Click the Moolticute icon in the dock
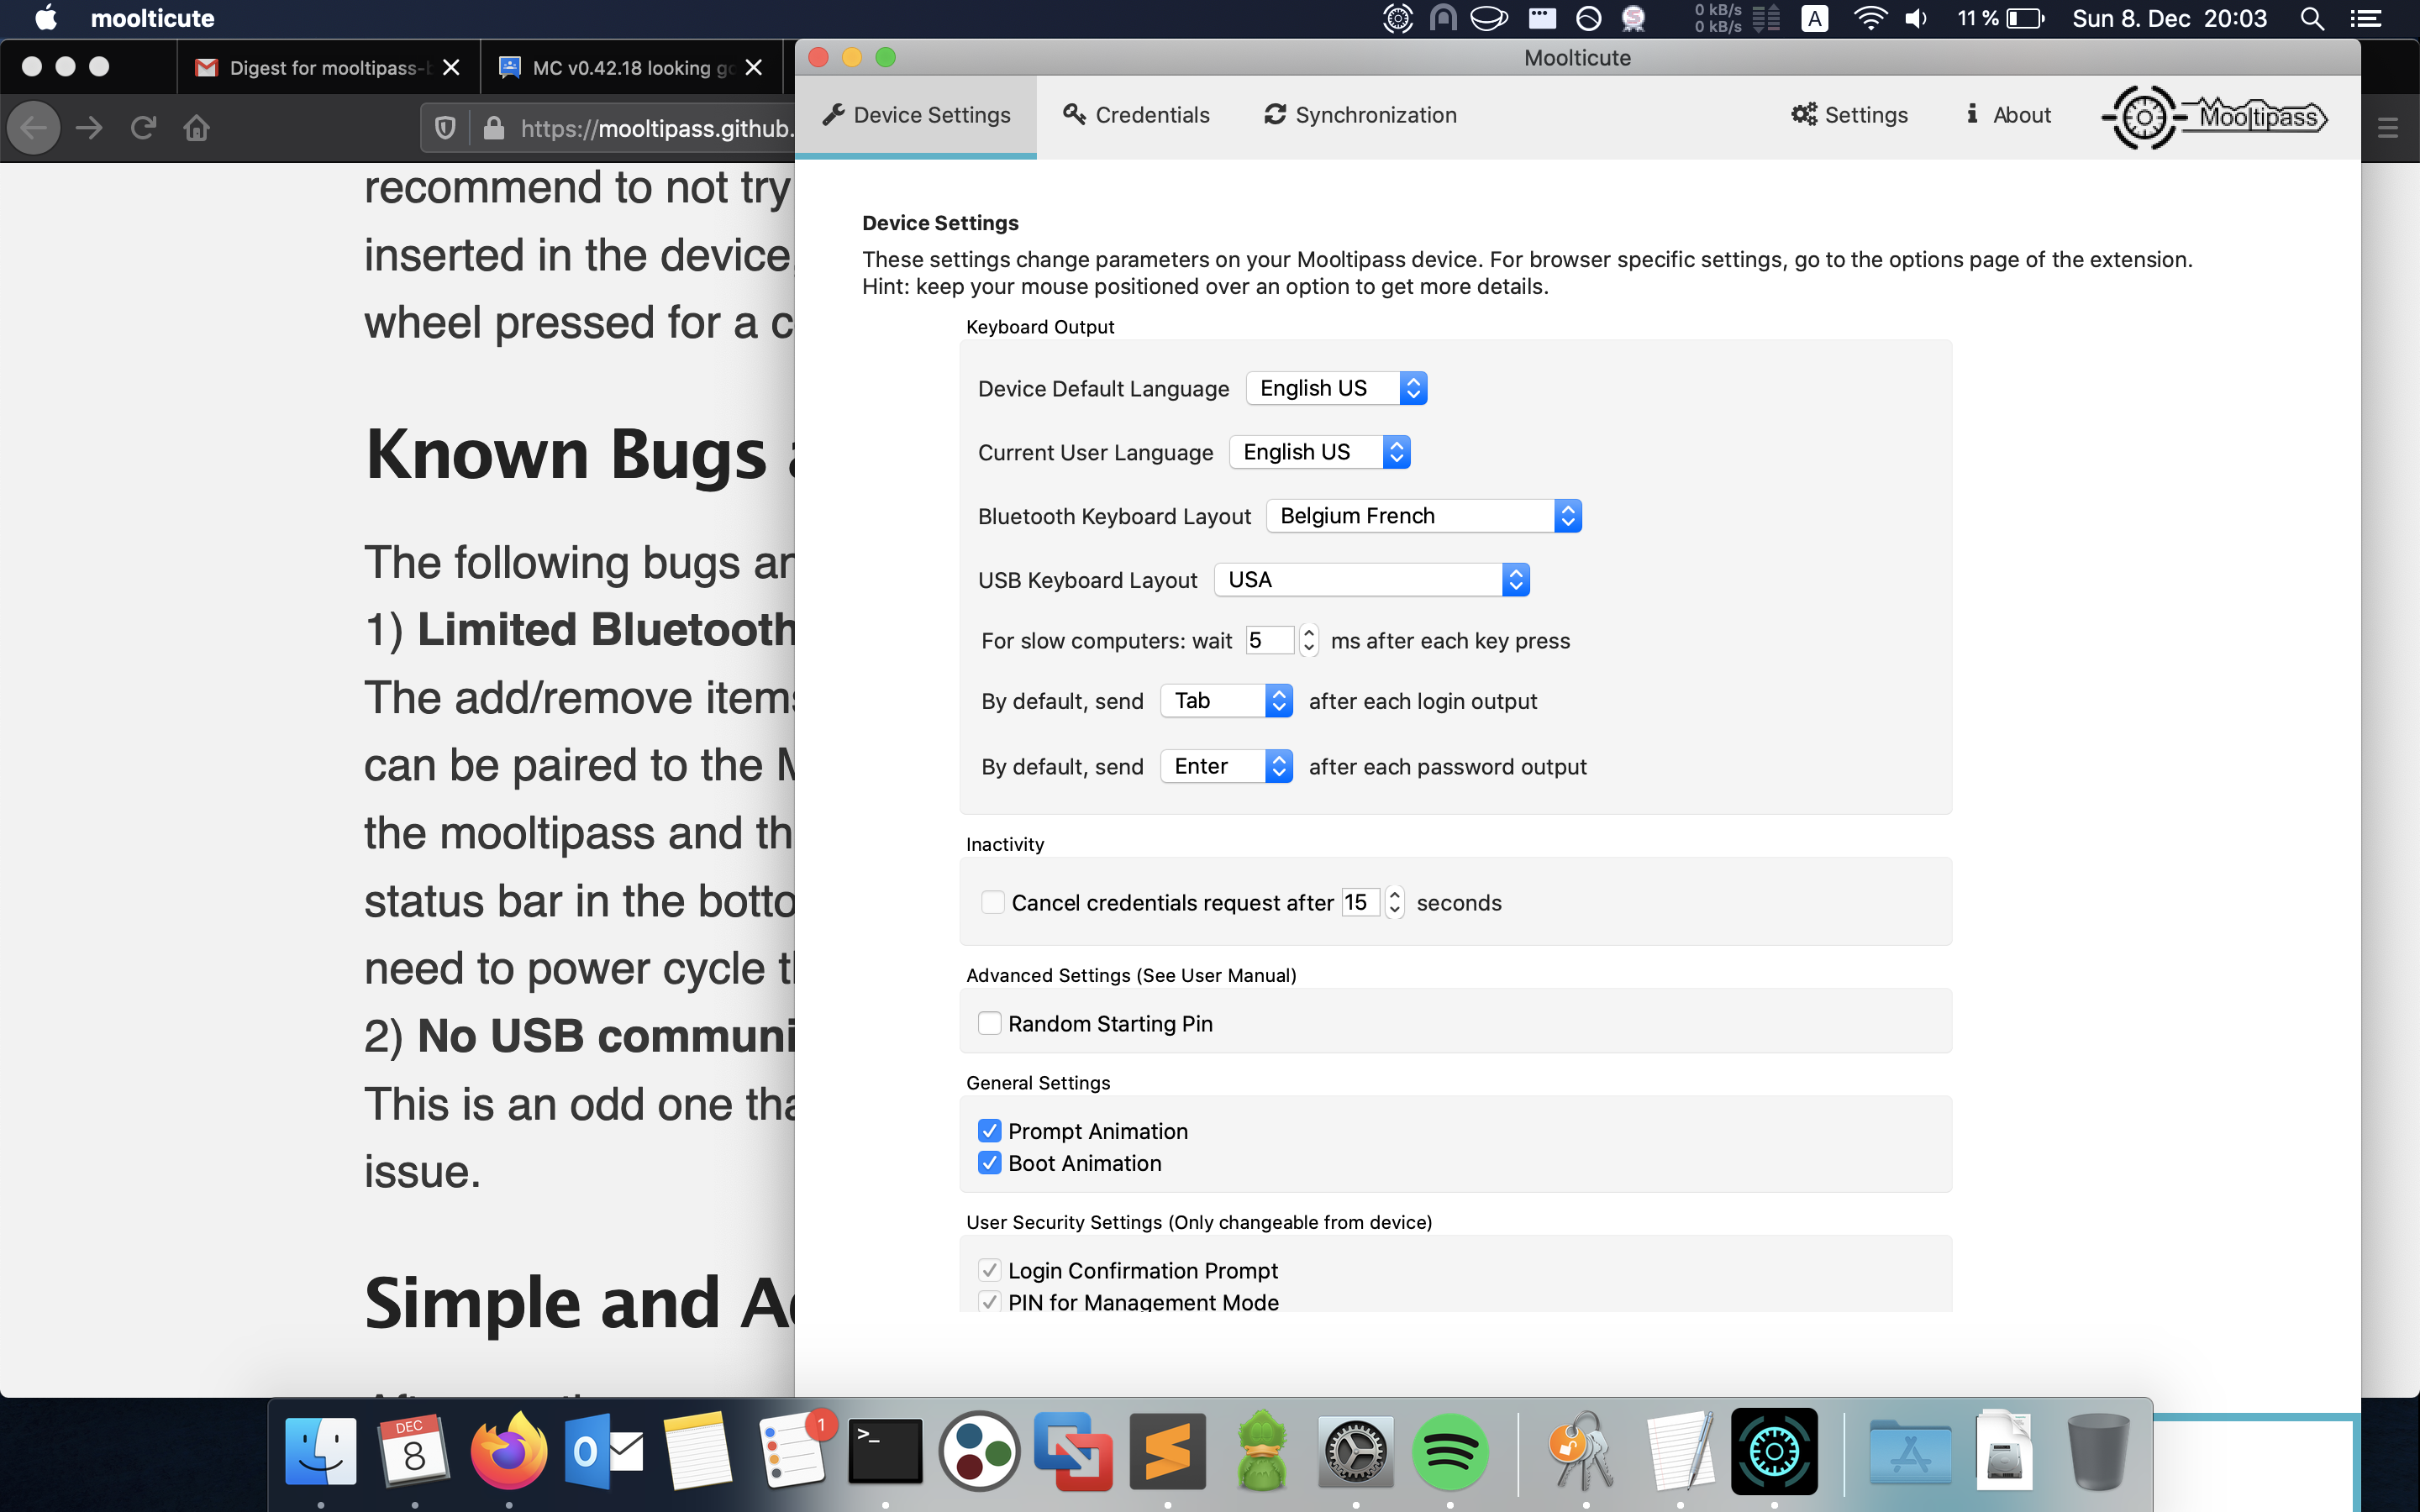The width and height of the screenshot is (2420, 1512). tap(1774, 1451)
